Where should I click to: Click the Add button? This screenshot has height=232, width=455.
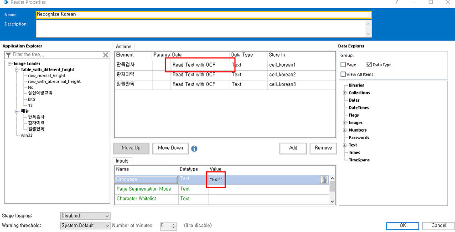293,148
